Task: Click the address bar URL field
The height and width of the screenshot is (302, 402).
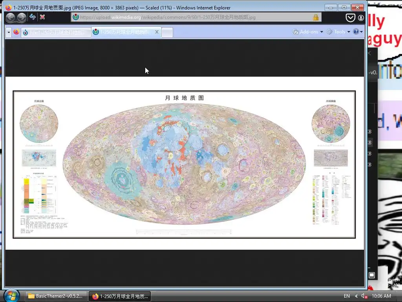Action: [196, 17]
